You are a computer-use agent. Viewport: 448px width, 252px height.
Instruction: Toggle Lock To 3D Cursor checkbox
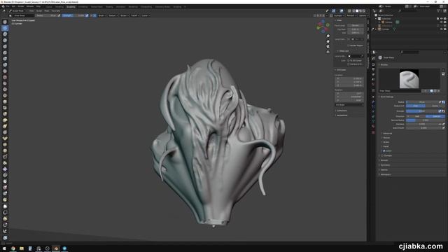pyautogui.click(x=349, y=61)
